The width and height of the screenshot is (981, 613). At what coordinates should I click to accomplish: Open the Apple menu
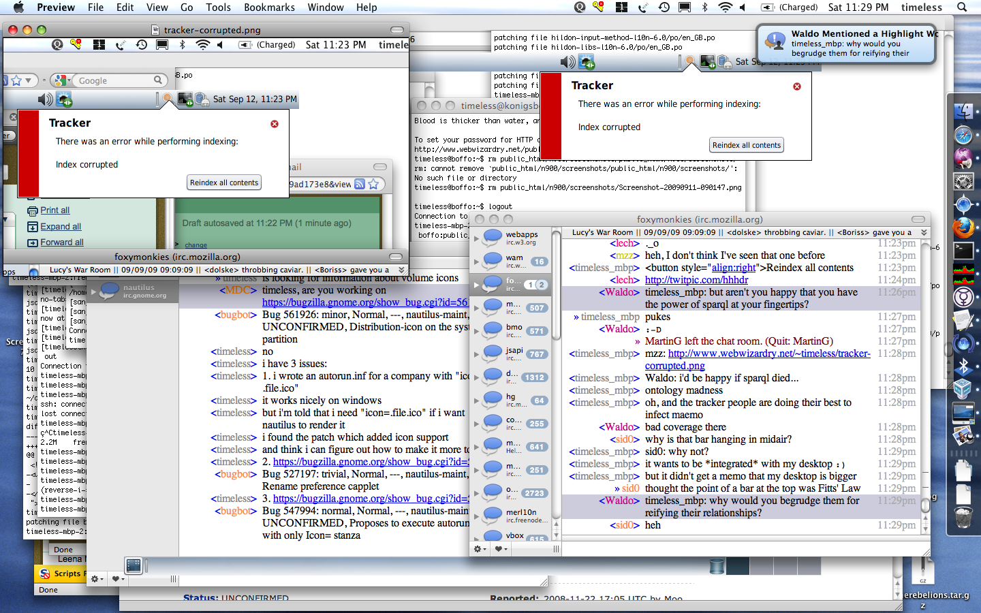(18, 7)
